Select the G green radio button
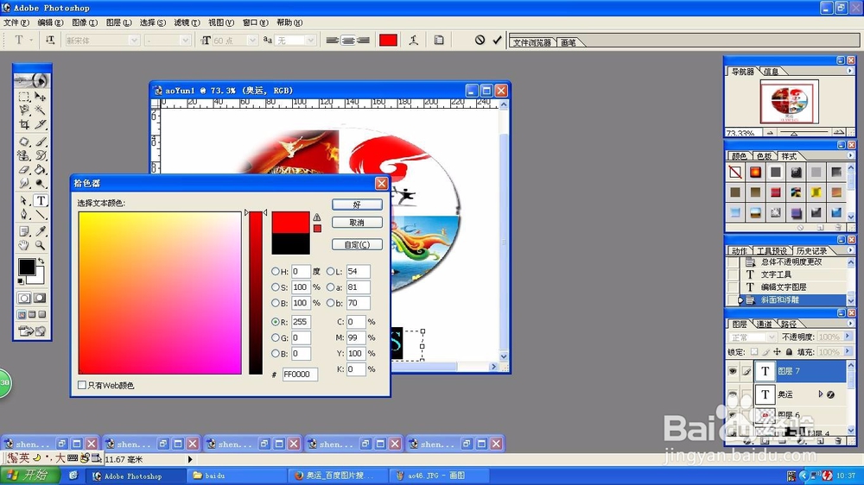The height and width of the screenshot is (485, 864). 275,337
